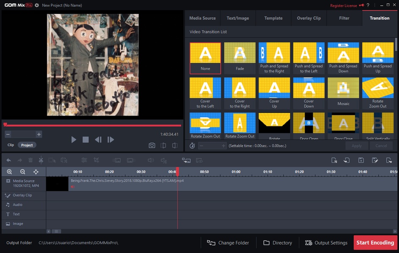The height and width of the screenshot is (253, 399).
Task: Take a snapshot with the camera icon
Action: pyautogui.click(x=152, y=145)
